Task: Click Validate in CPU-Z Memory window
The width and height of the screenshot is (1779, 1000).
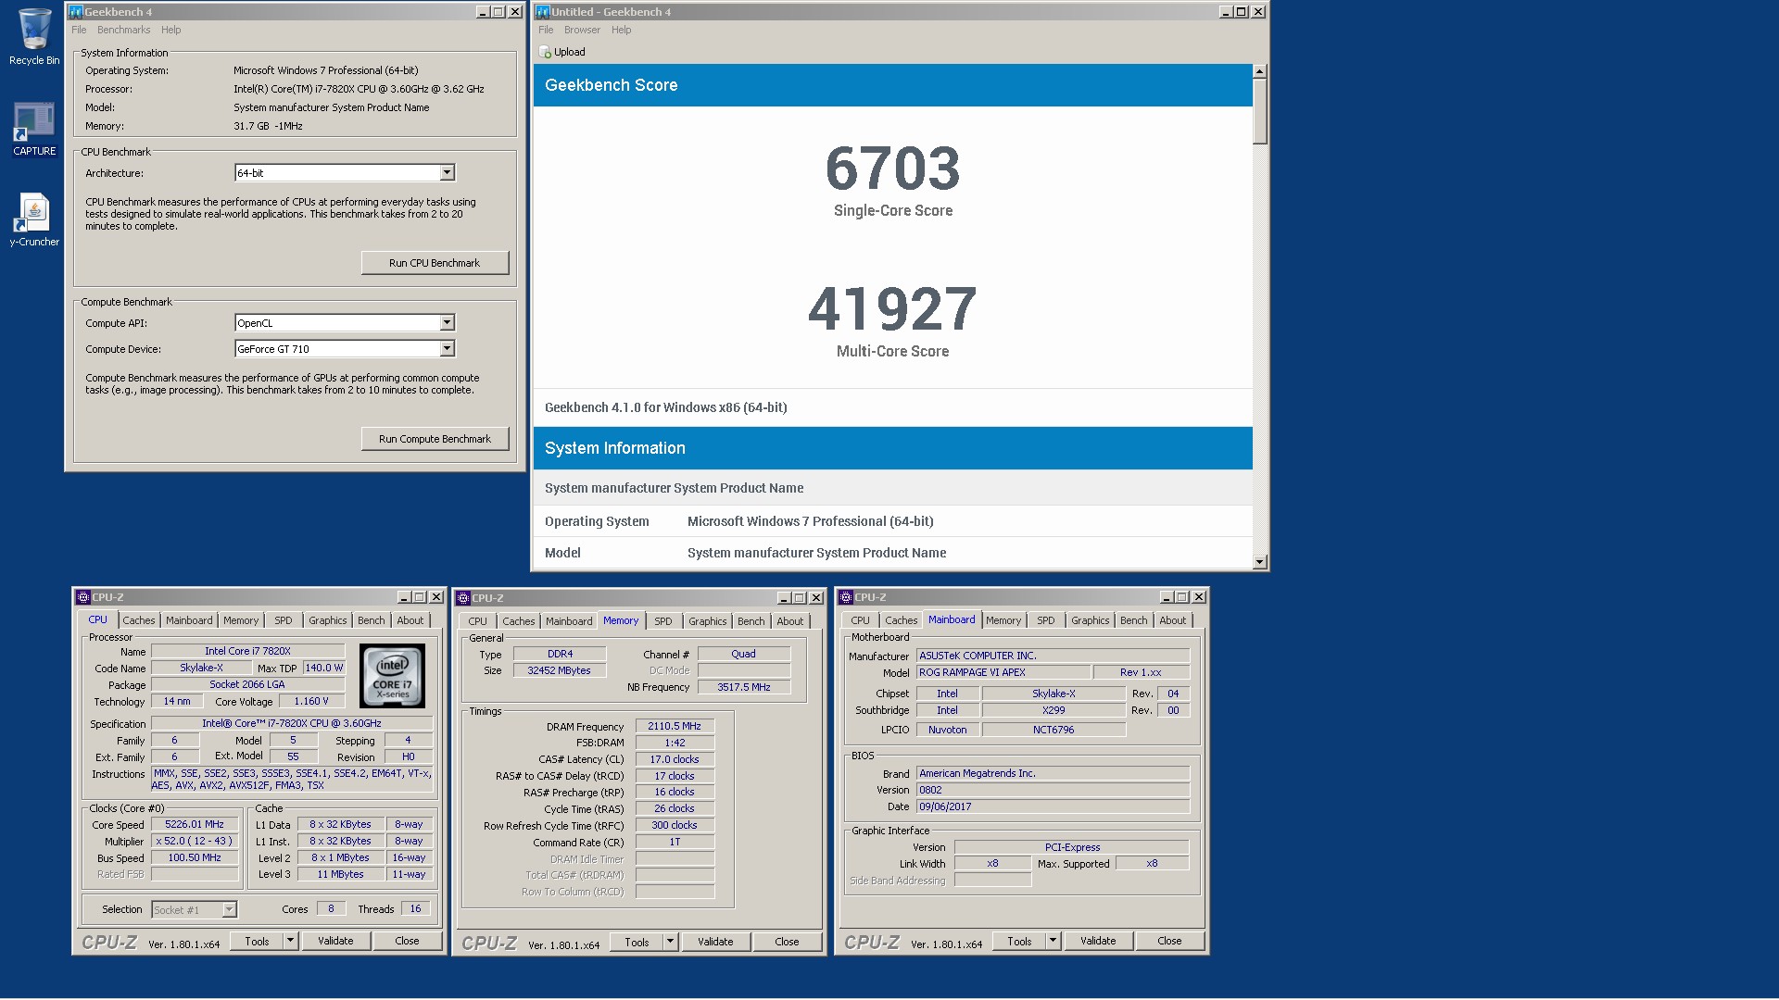Action: 715,942
